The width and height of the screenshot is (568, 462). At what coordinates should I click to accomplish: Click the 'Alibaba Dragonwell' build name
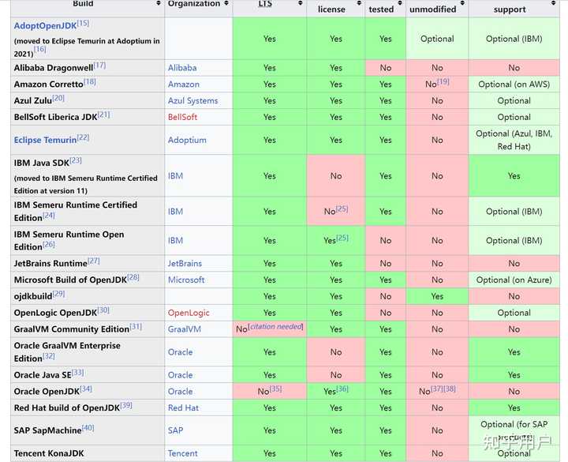click(54, 68)
